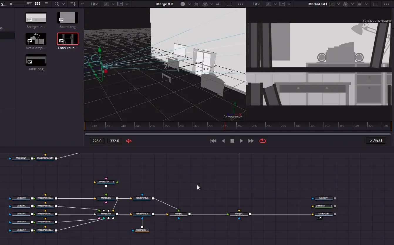Adjust the thumbnail size slider handle
394x245 pixels.
coord(11,4)
